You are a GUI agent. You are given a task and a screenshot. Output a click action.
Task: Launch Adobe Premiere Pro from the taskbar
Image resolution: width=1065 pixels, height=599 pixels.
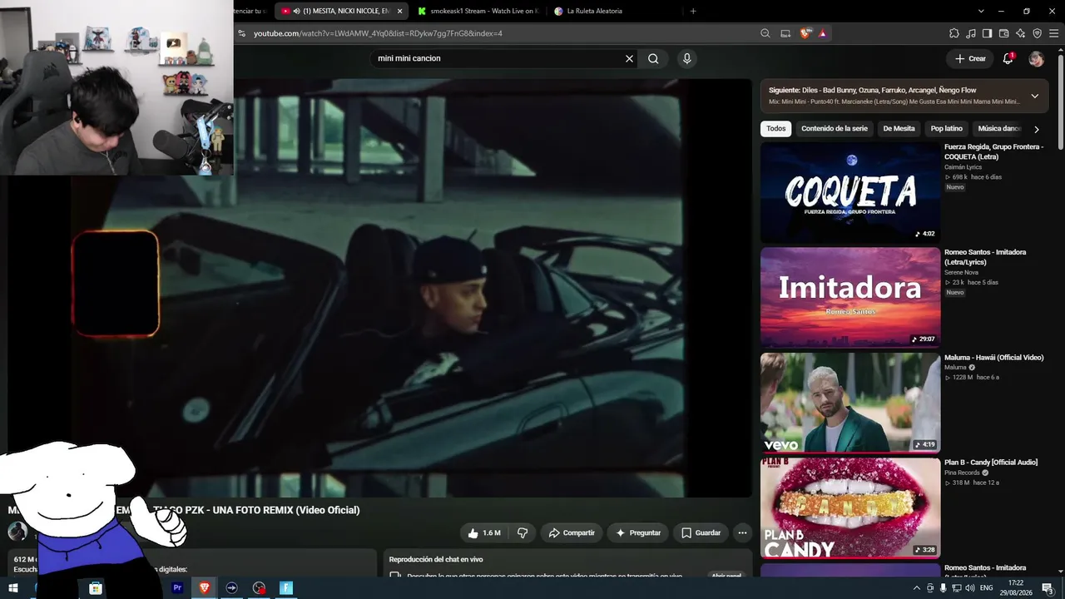pos(177,588)
